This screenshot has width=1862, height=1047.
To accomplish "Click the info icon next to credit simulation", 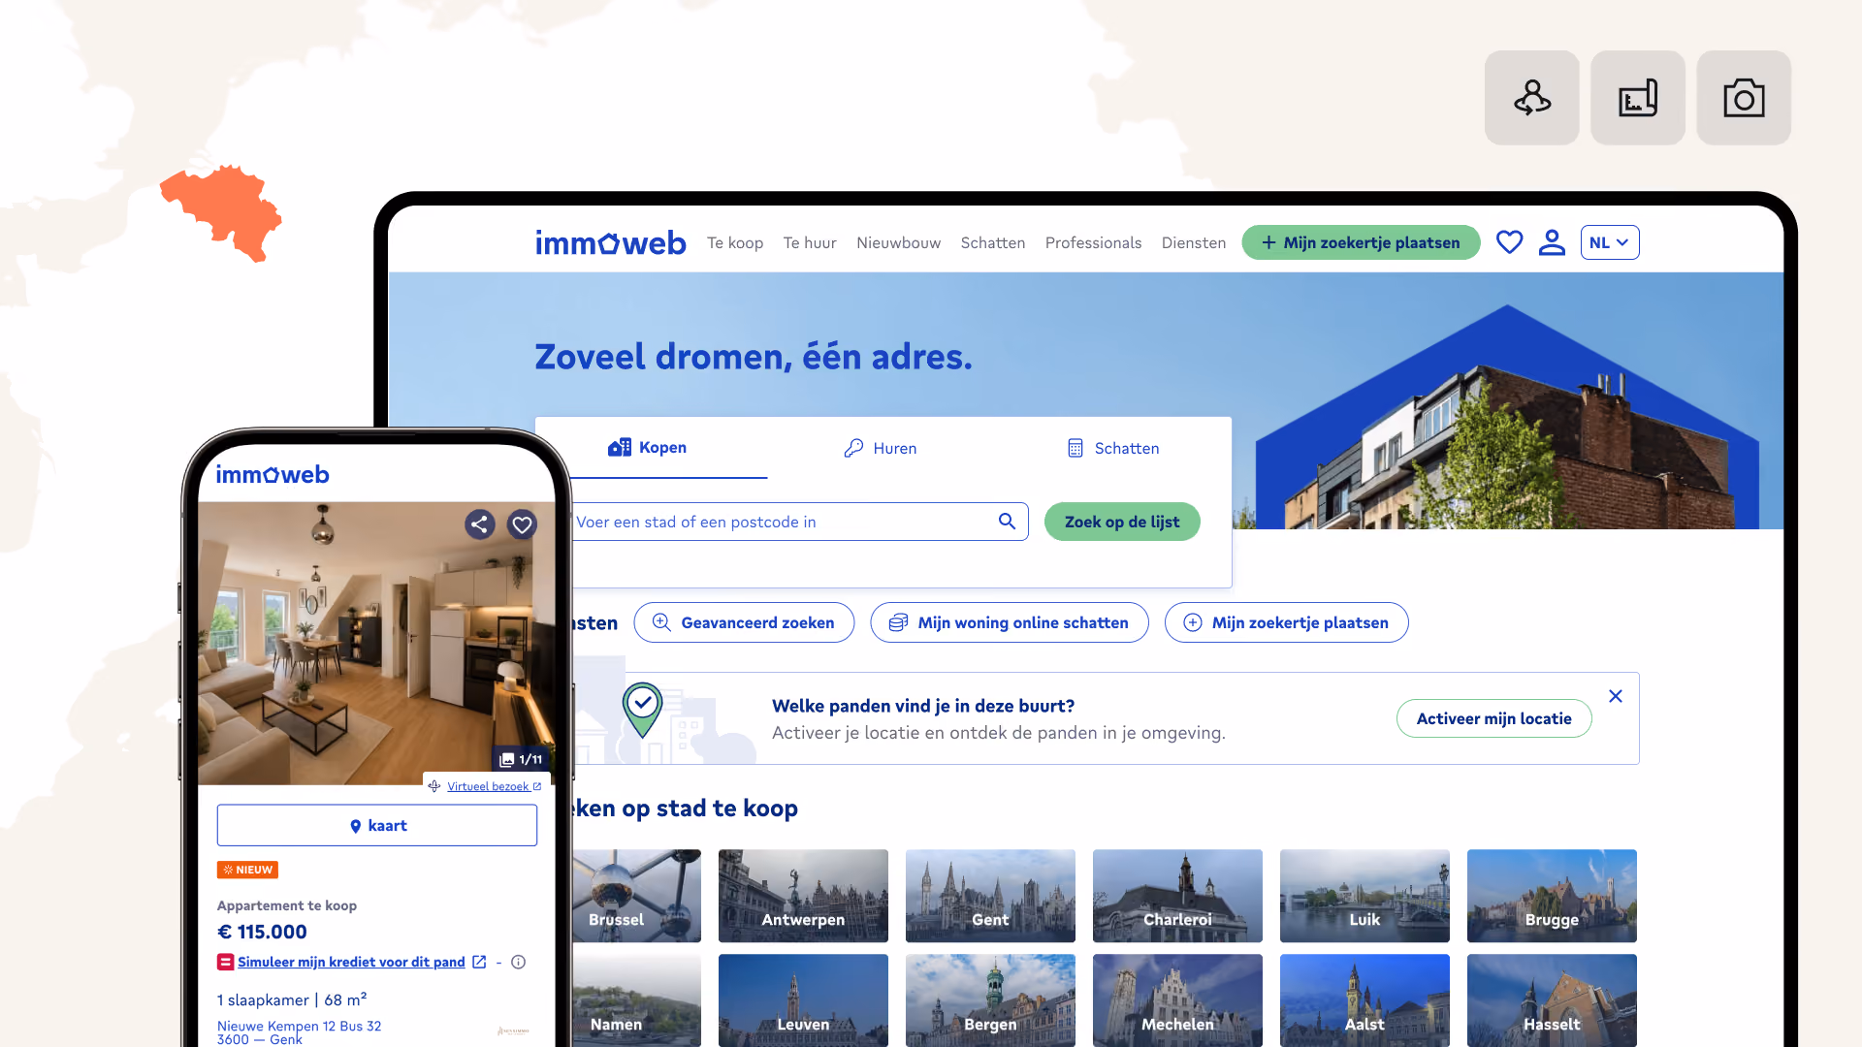I will (518, 962).
